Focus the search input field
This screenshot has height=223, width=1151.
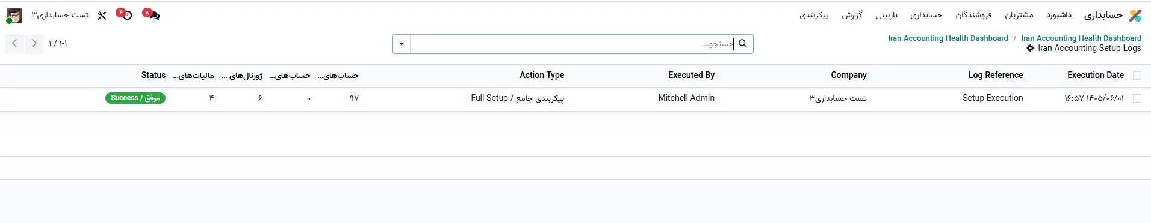click(572, 44)
